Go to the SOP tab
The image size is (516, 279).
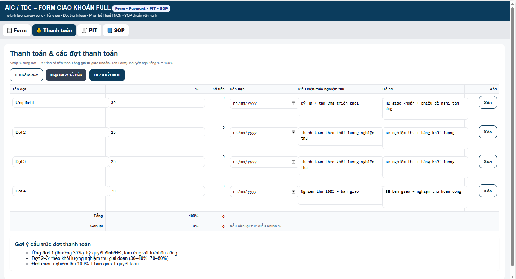tap(116, 30)
